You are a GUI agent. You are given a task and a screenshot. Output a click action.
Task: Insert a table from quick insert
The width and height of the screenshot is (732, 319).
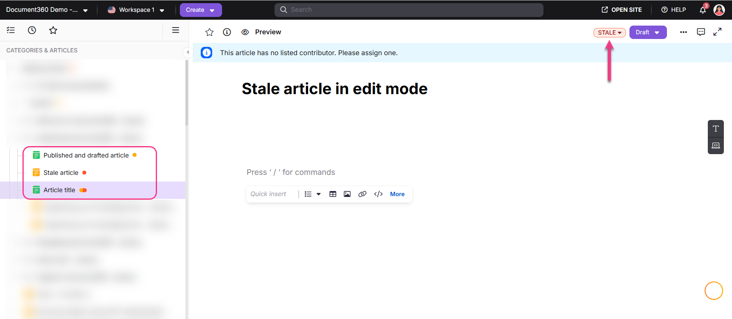(333, 194)
